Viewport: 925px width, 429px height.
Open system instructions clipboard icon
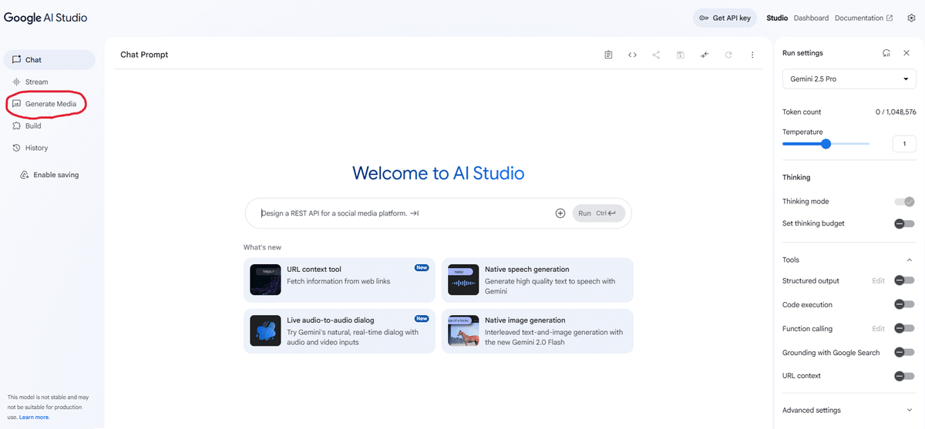coord(608,55)
